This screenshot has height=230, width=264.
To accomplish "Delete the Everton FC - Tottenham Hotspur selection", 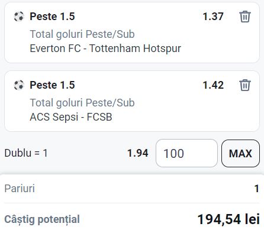I will click(x=245, y=17).
